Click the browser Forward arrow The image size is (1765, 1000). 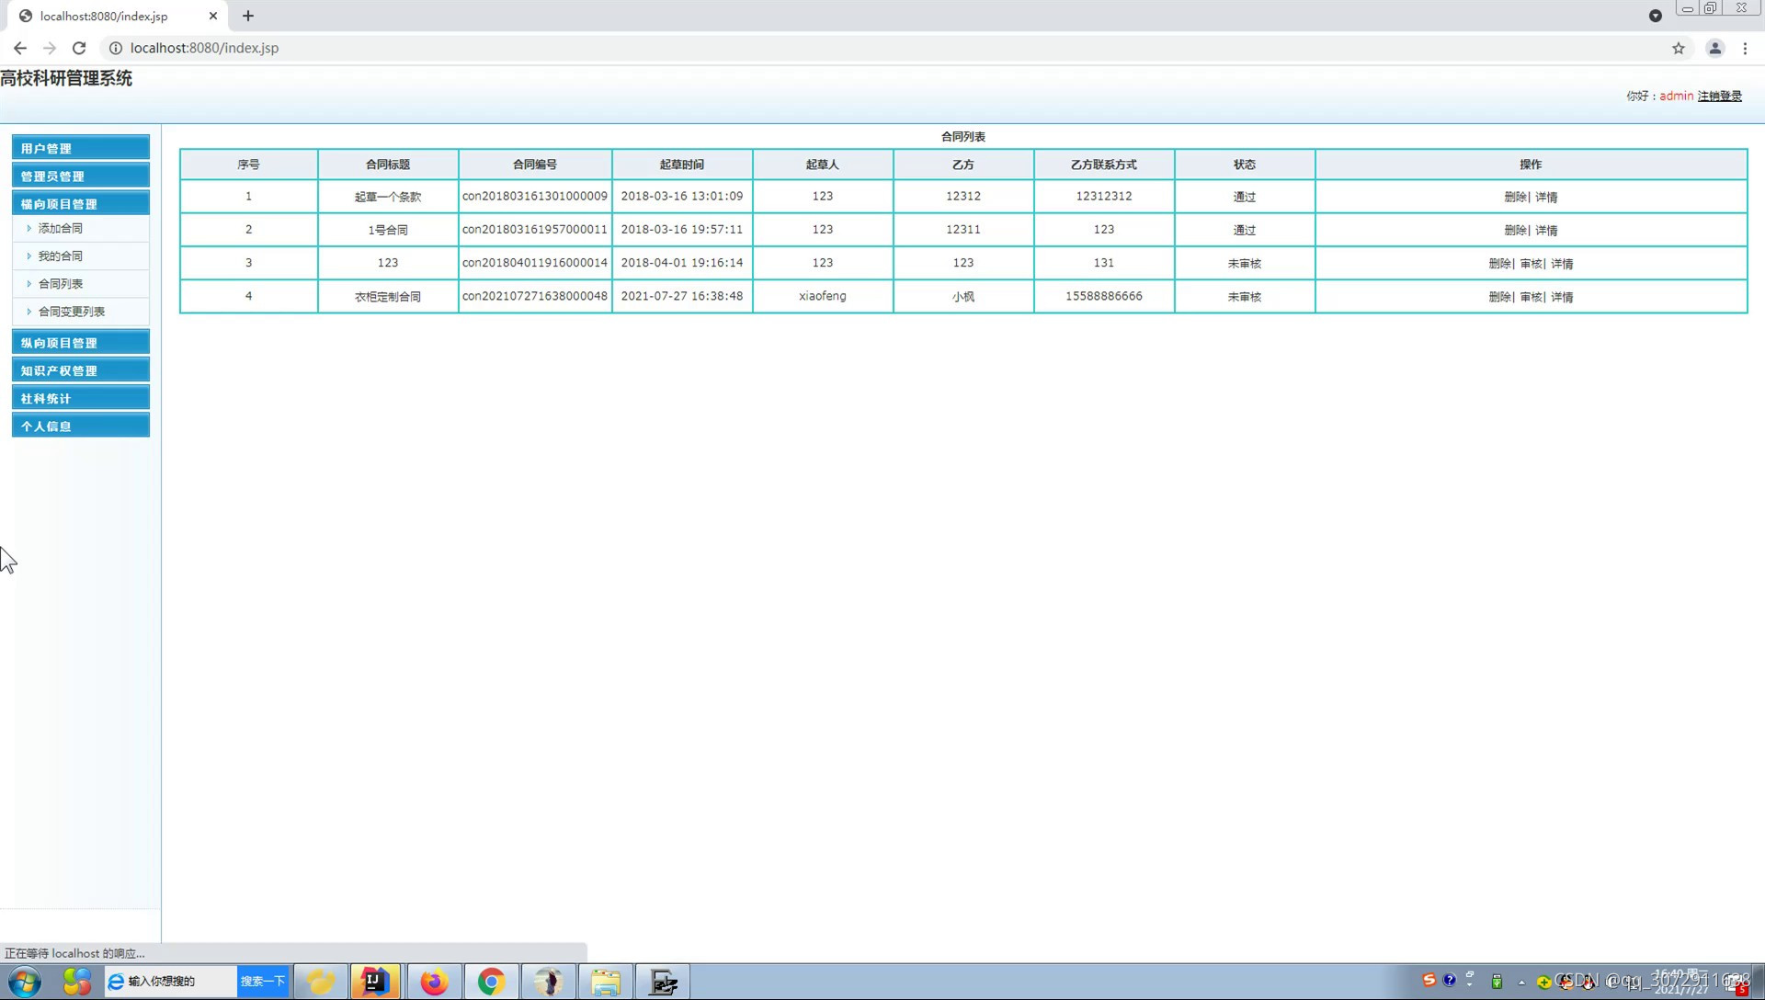tap(50, 48)
